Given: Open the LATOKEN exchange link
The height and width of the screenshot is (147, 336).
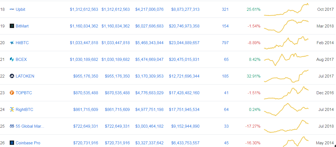Looking at the screenshot, I should pos(25,76).
